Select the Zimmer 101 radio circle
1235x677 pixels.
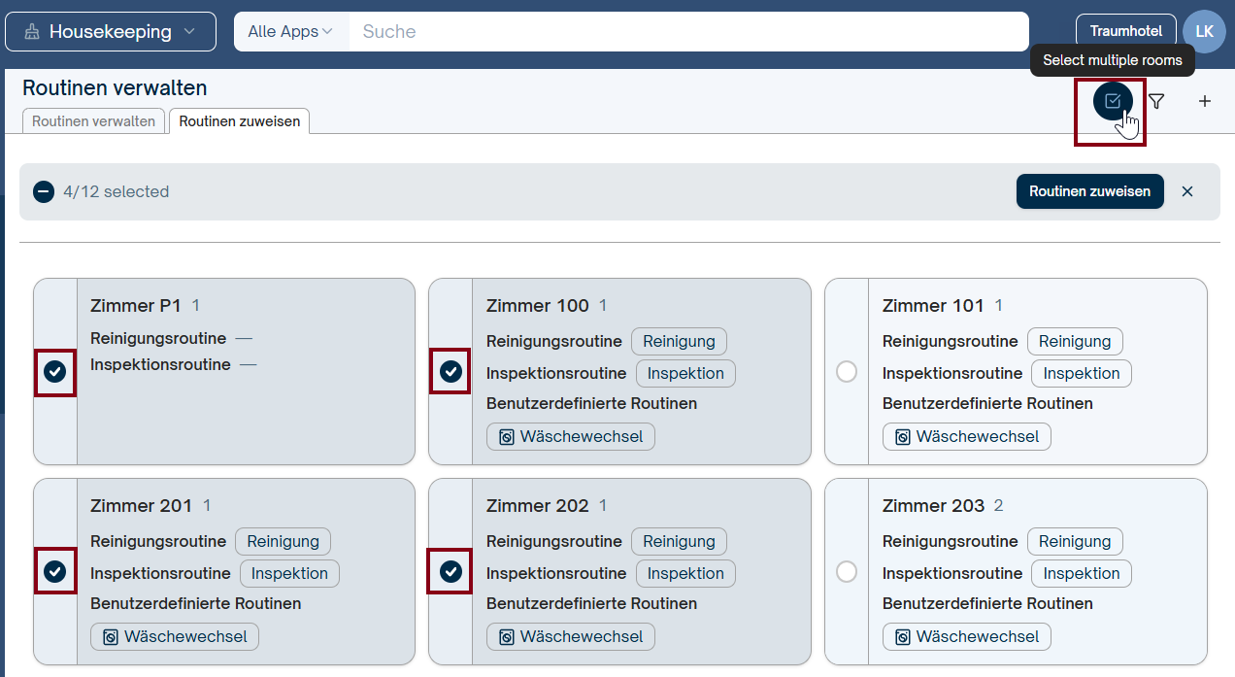tap(847, 371)
